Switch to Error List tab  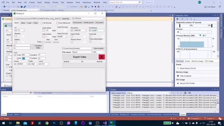click(x=190, y=114)
